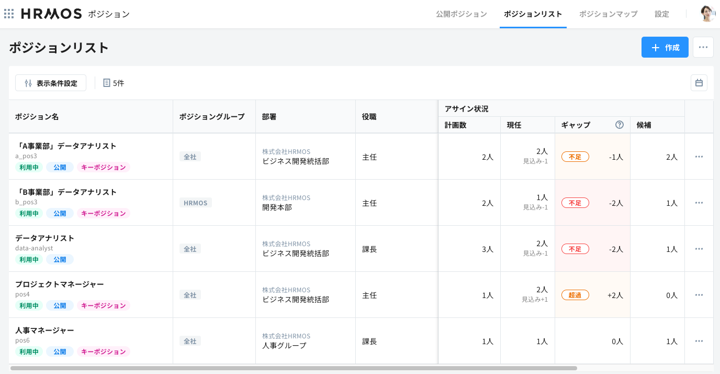Switch to the 公開ポジション tab

pyautogui.click(x=461, y=14)
